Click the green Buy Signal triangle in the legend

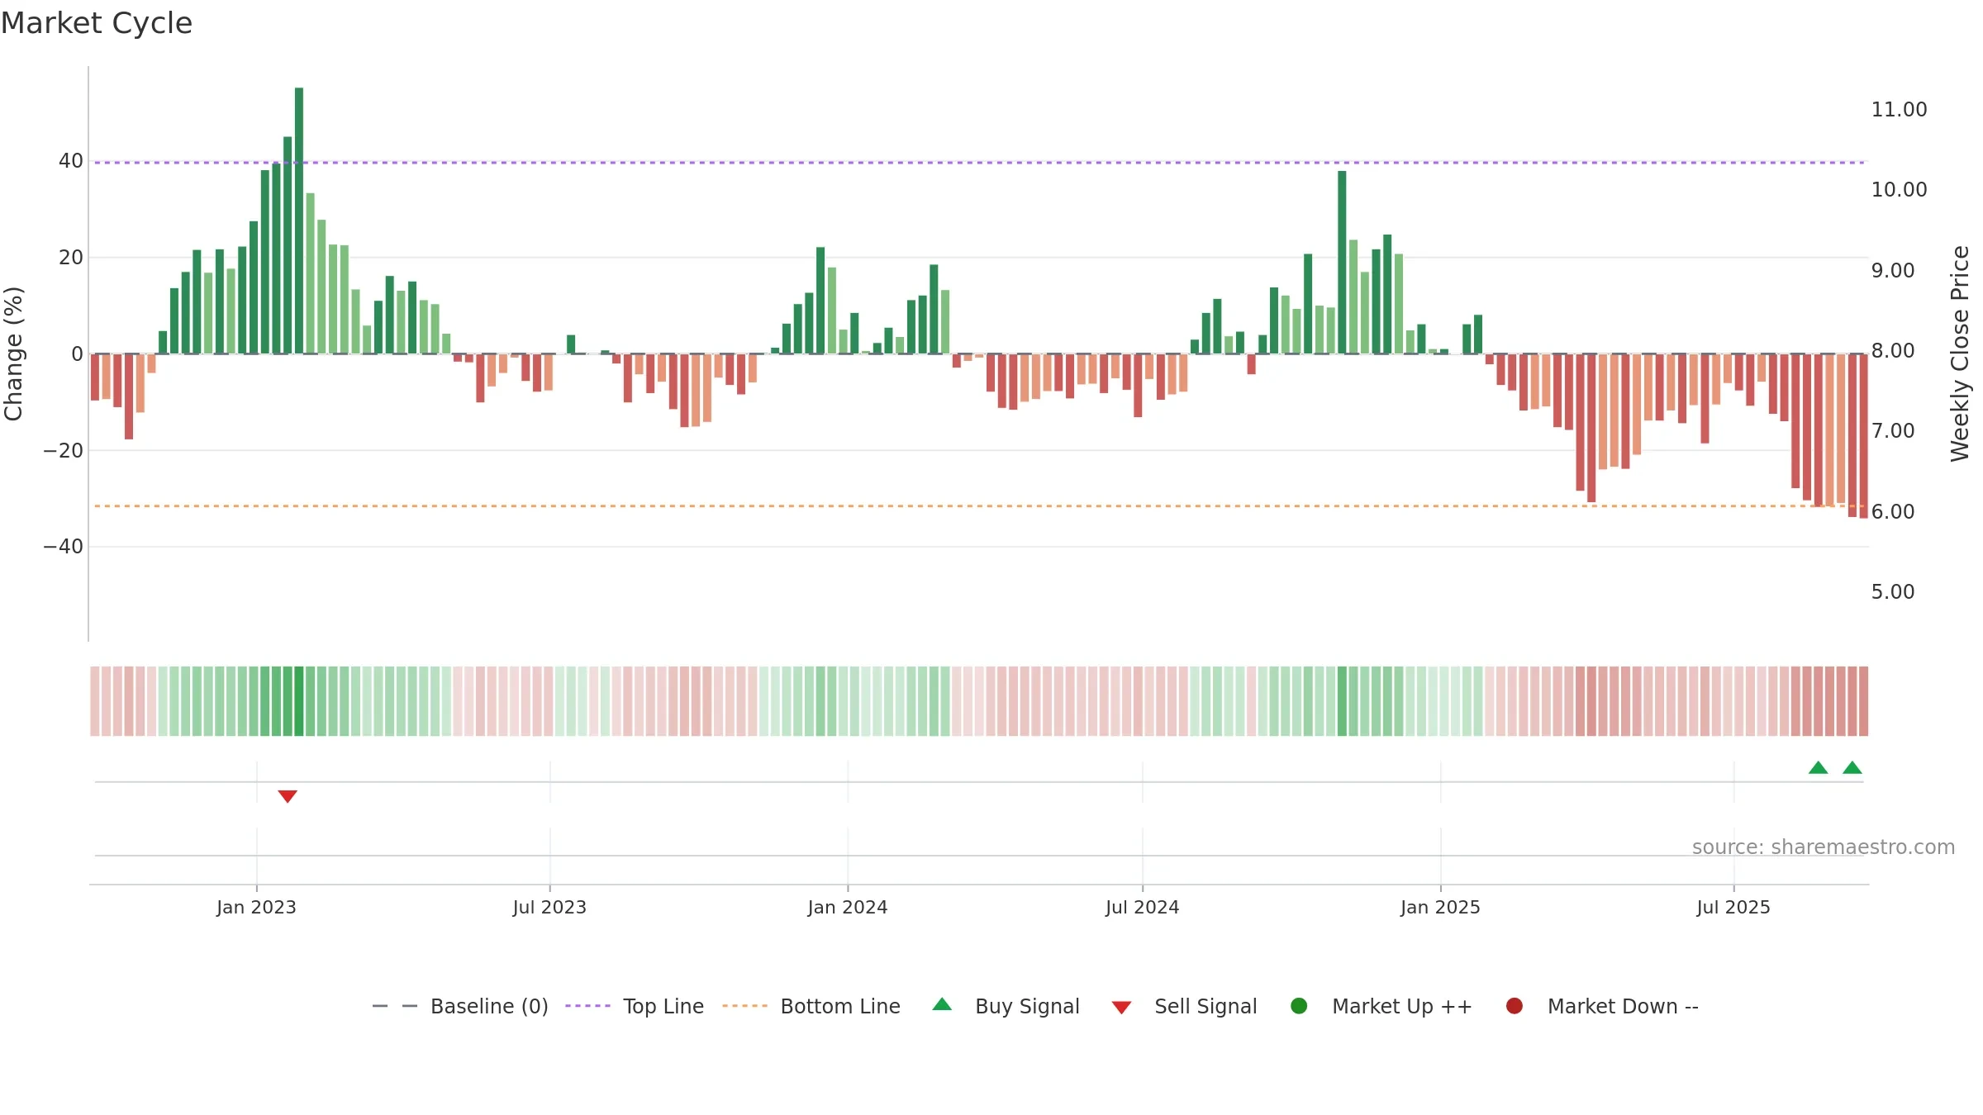pyautogui.click(x=942, y=1004)
